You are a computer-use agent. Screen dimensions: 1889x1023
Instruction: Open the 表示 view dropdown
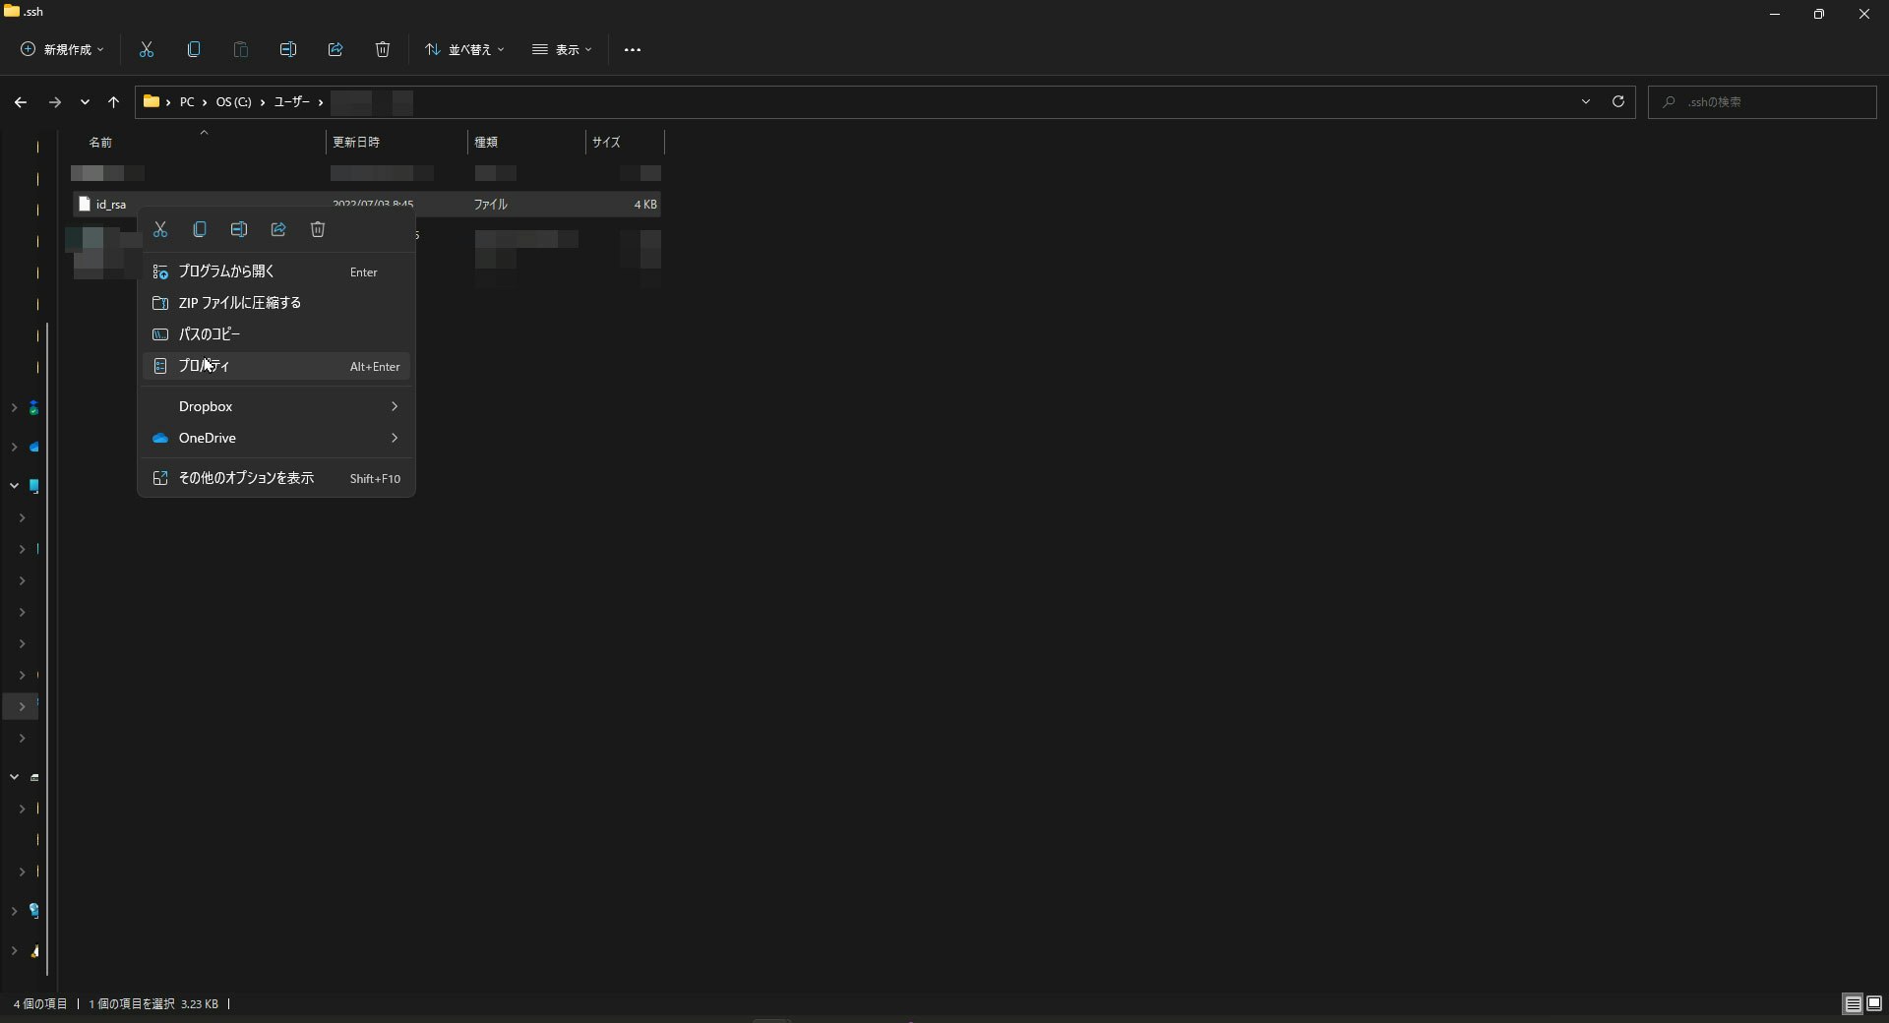click(x=562, y=49)
